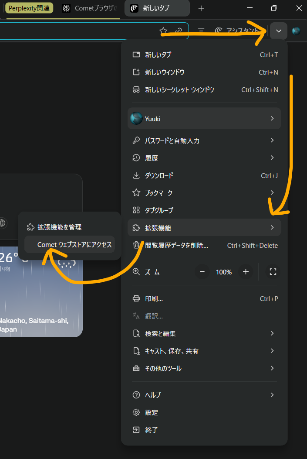Screen dimensions: 307x459
Task: Expand その他のツール submenu
Action: [x=204, y=368]
